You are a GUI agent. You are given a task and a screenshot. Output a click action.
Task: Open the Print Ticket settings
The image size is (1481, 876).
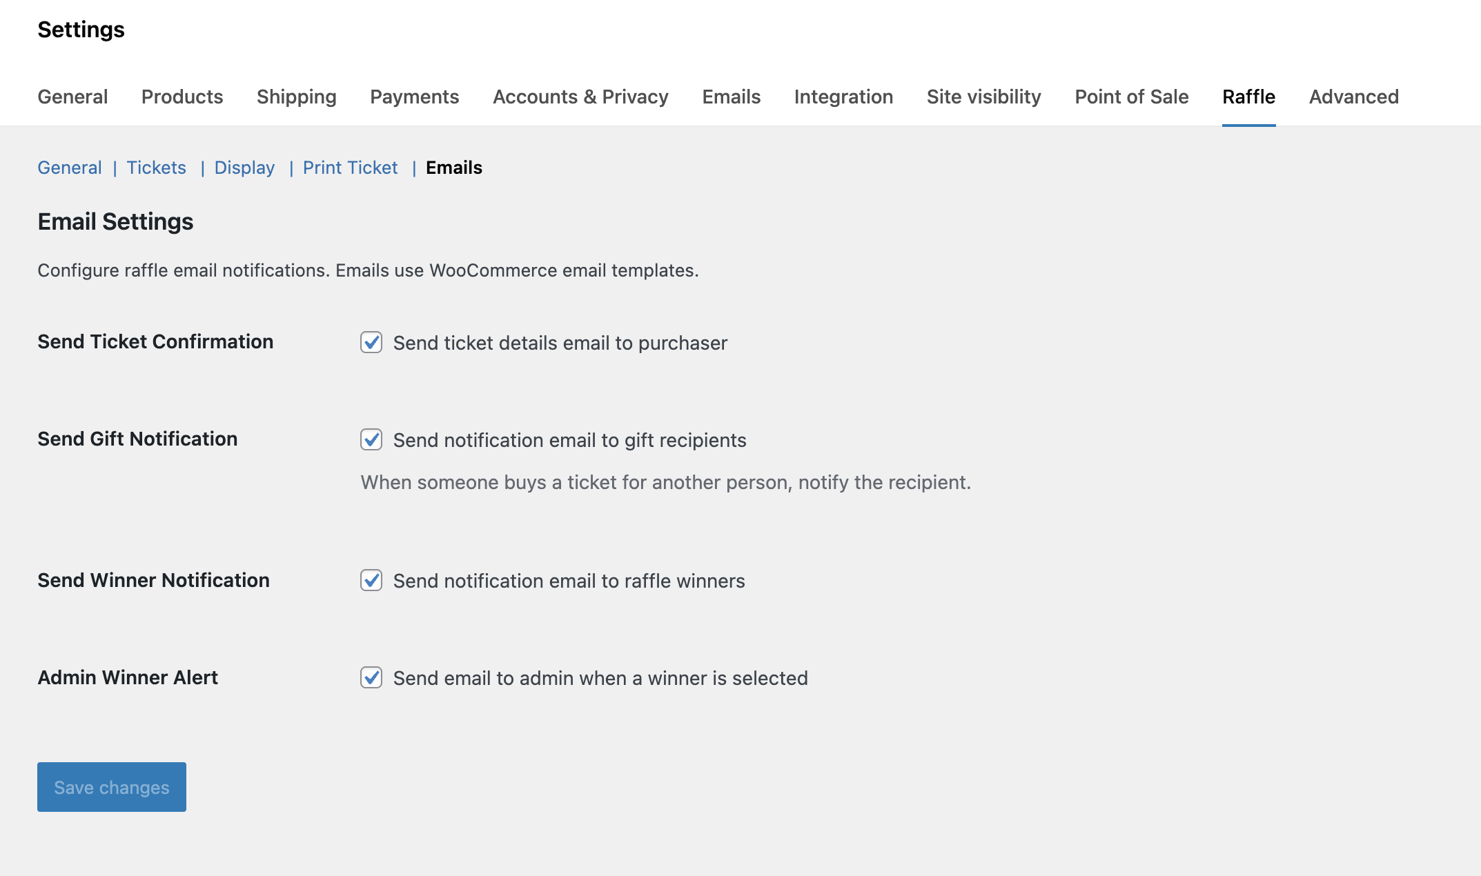click(350, 167)
